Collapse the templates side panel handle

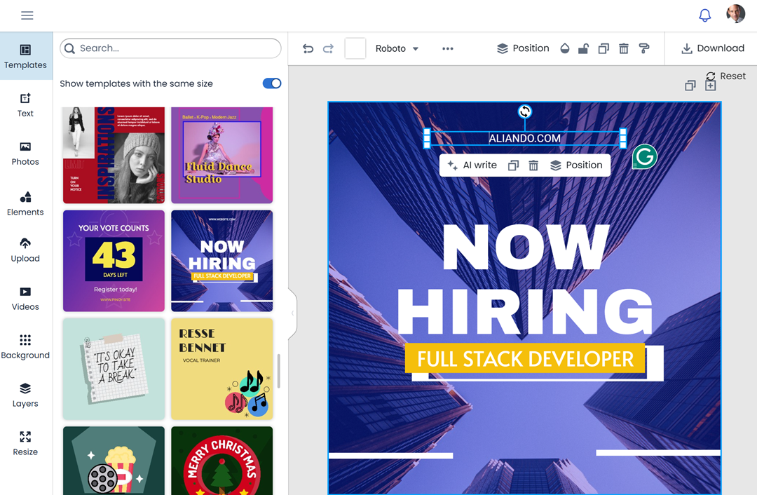[292, 313]
